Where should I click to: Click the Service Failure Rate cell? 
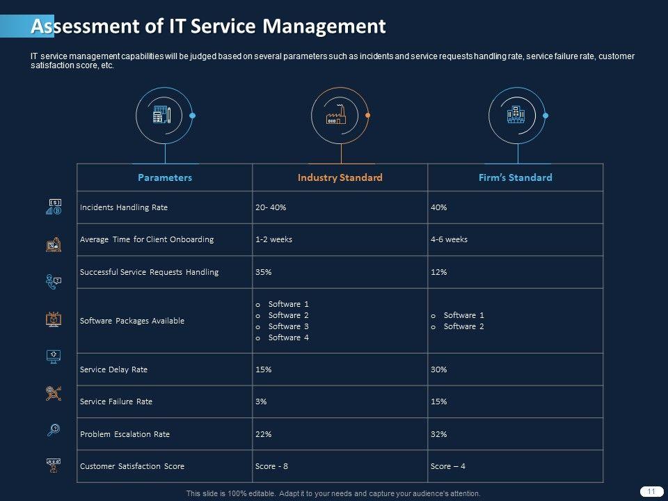[164, 401]
